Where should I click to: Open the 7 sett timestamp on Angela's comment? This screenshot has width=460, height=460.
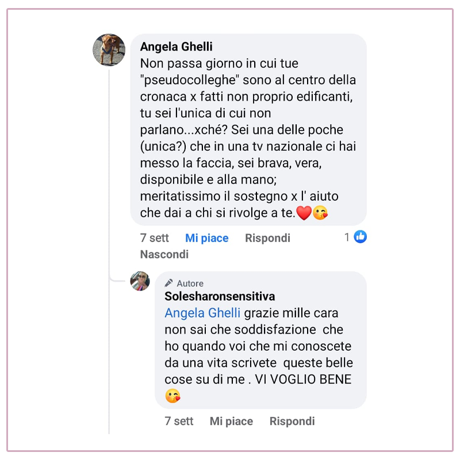point(154,238)
